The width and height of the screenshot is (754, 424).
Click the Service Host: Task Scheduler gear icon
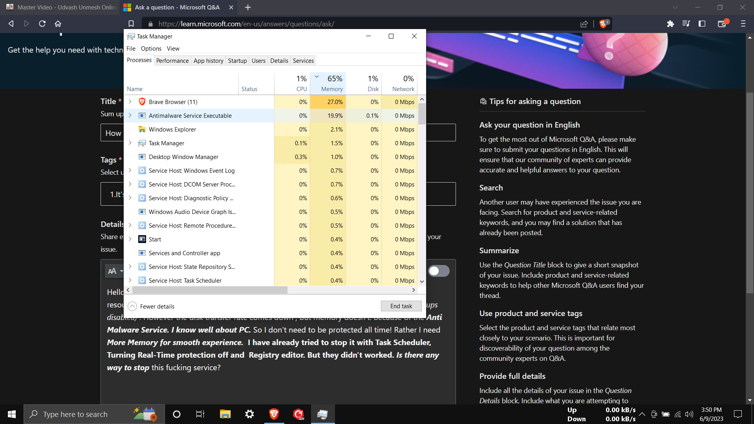pos(142,280)
